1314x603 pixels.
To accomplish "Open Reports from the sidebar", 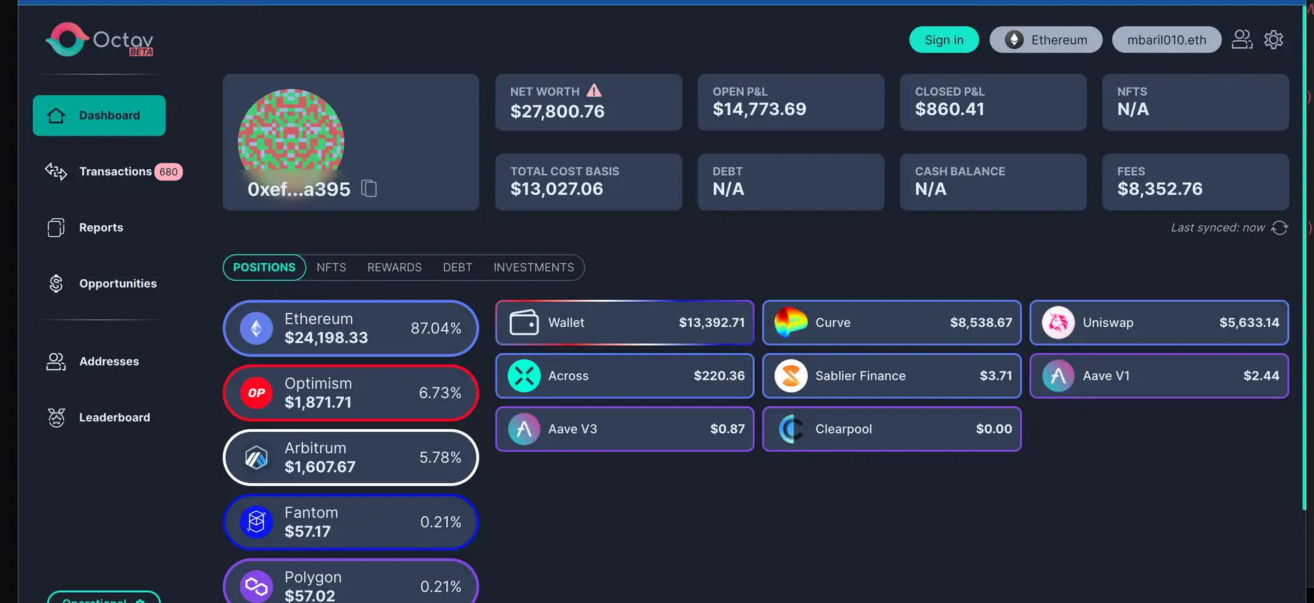I will [x=101, y=227].
